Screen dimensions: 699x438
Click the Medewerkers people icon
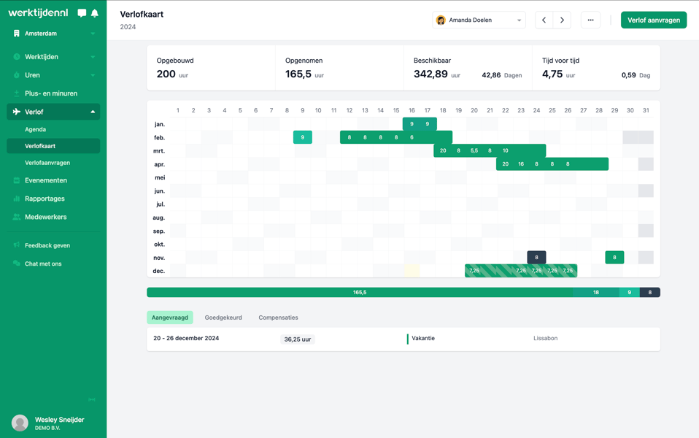point(17,217)
